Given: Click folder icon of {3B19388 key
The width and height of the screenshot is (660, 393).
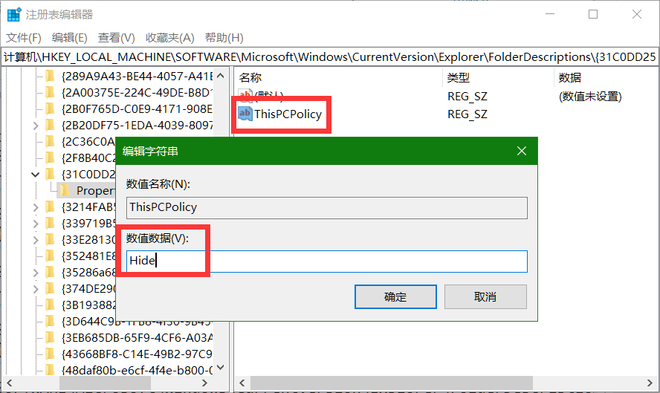Looking at the screenshot, I should [x=50, y=305].
